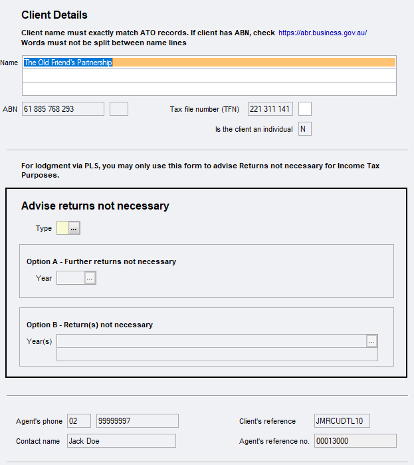Click the Client's reference field
This screenshot has width=414, height=465.
[x=342, y=420]
